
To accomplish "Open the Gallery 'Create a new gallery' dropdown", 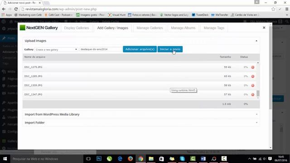I will point(56,49).
